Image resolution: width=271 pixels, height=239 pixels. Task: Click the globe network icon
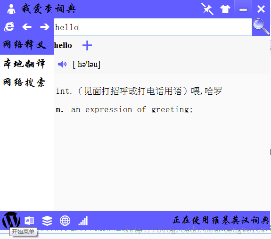pos(65,221)
